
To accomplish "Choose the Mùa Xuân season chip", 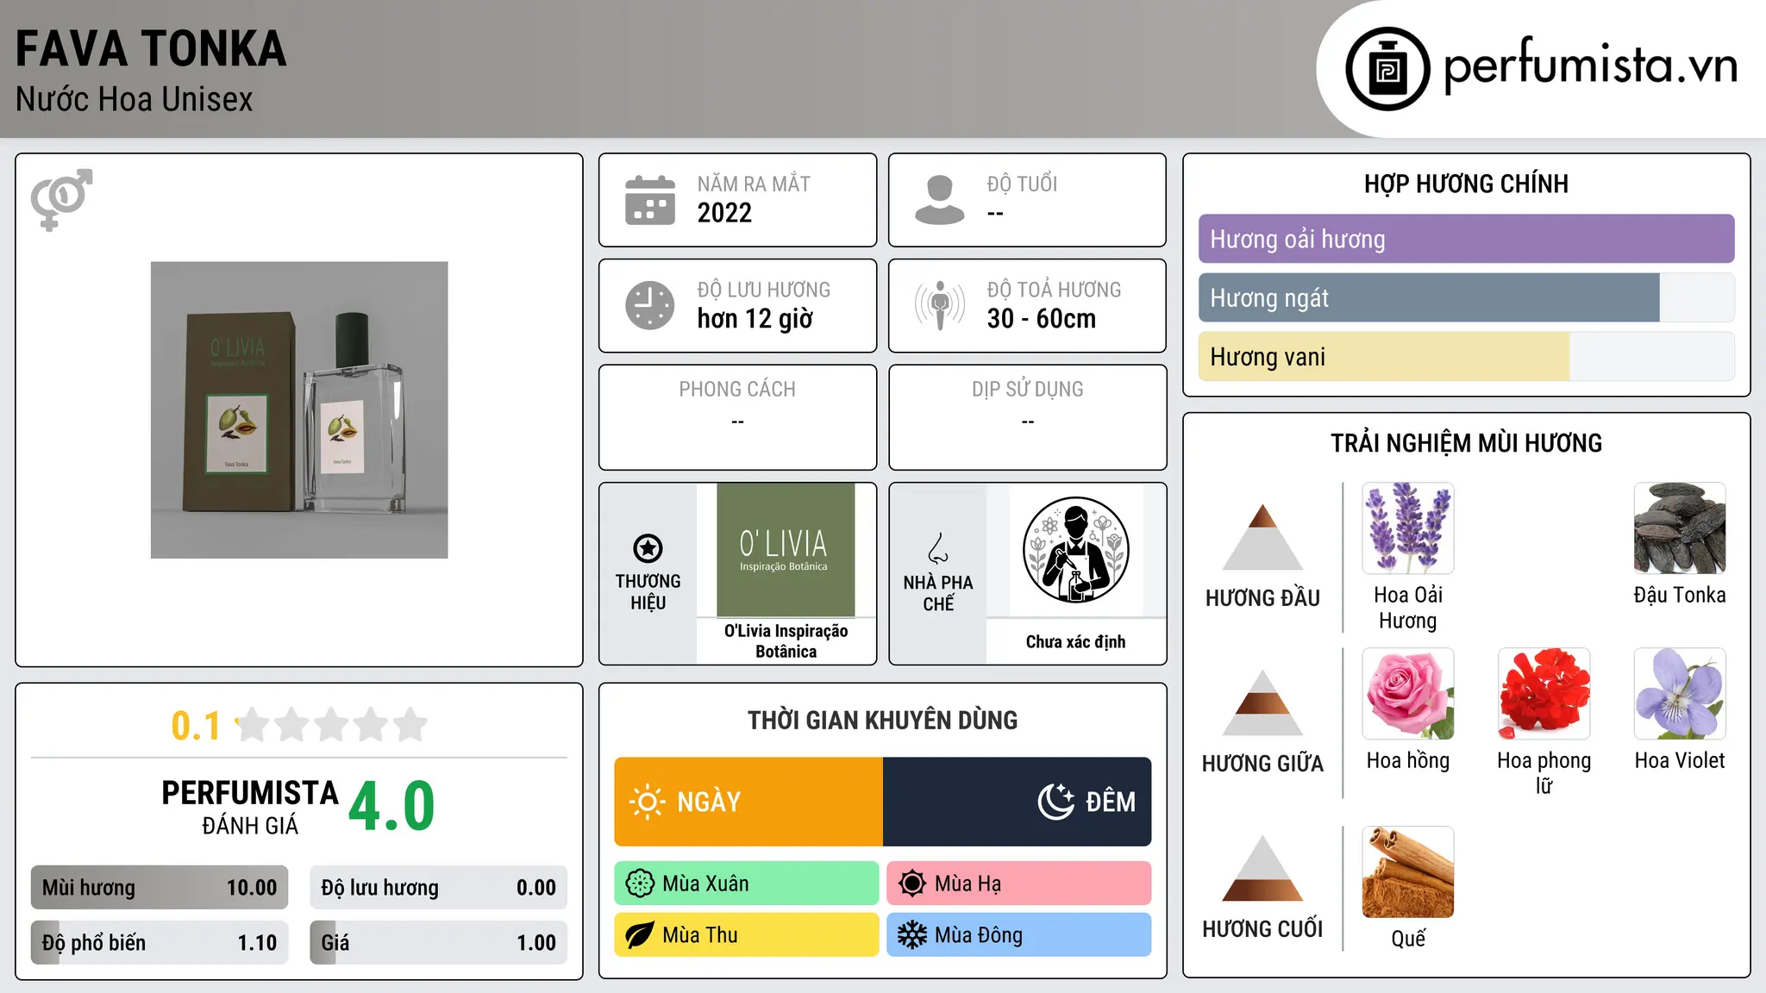I will point(747,884).
